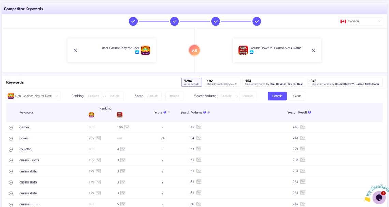This screenshot has width=389, height=207.
Task: Expand the casino===== keyword row
Action: pos(11,204)
